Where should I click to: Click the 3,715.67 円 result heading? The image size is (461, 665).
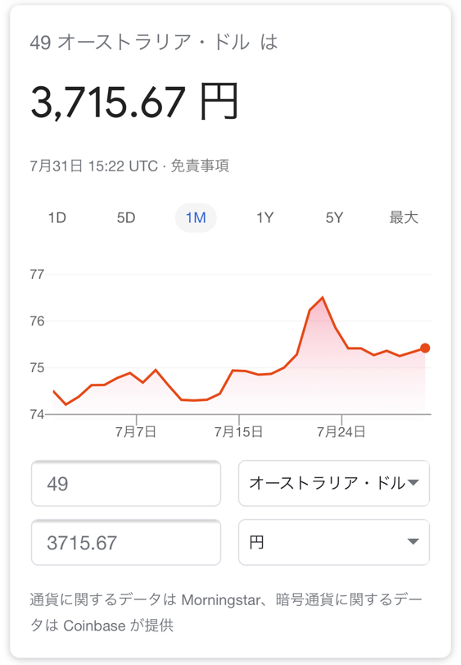coord(134,102)
